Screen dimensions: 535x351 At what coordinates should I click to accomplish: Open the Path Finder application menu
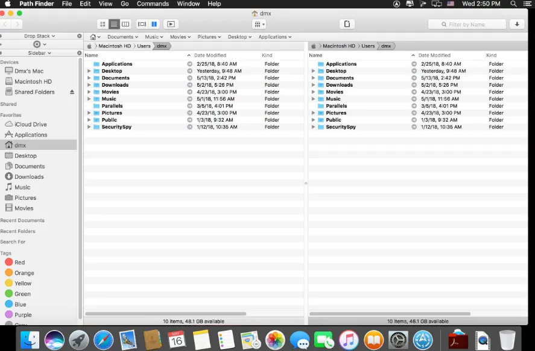pos(37,4)
